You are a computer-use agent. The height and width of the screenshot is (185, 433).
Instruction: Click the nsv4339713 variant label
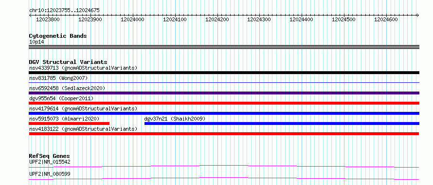pyautogui.click(x=83, y=68)
